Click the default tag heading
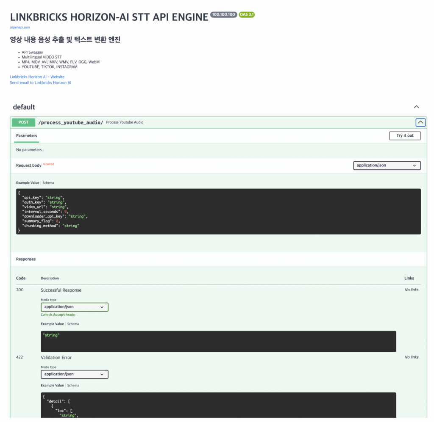This screenshot has height=422, width=434. [x=24, y=107]
